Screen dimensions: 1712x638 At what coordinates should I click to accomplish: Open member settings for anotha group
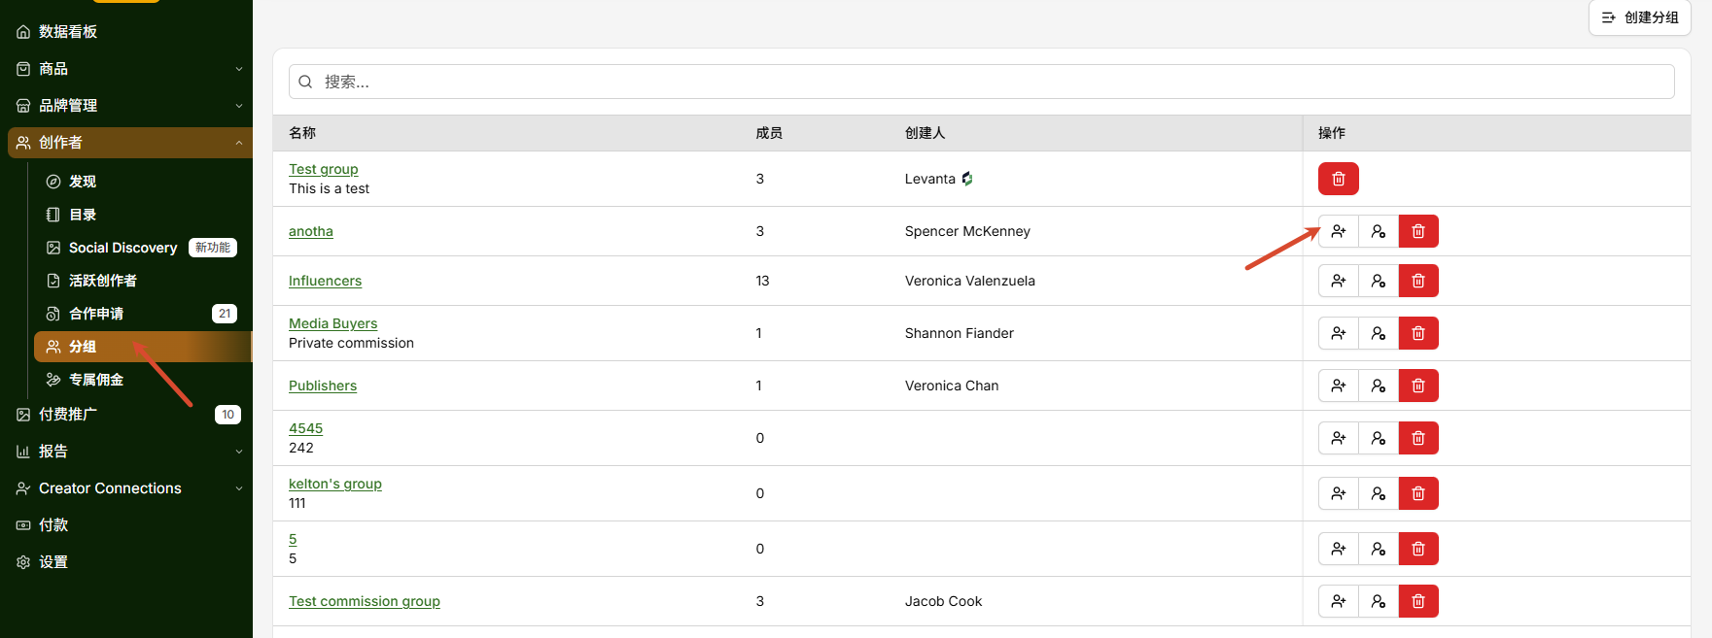pyautogui.click(x=1379, y=231)
